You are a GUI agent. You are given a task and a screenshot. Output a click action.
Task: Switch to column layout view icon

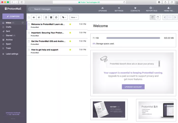pyautogui.click(x=153, y=17)
